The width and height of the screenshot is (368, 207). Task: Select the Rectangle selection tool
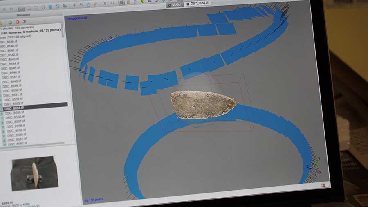[x=29, y=8]
